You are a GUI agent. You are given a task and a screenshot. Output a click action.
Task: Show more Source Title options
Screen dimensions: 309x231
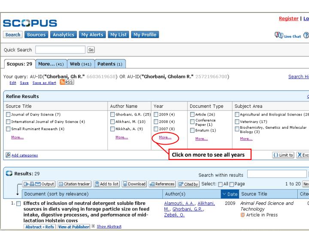click(x=17, y=137)
